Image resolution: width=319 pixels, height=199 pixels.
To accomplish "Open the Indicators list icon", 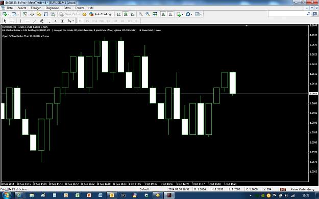I will point(179,14).
